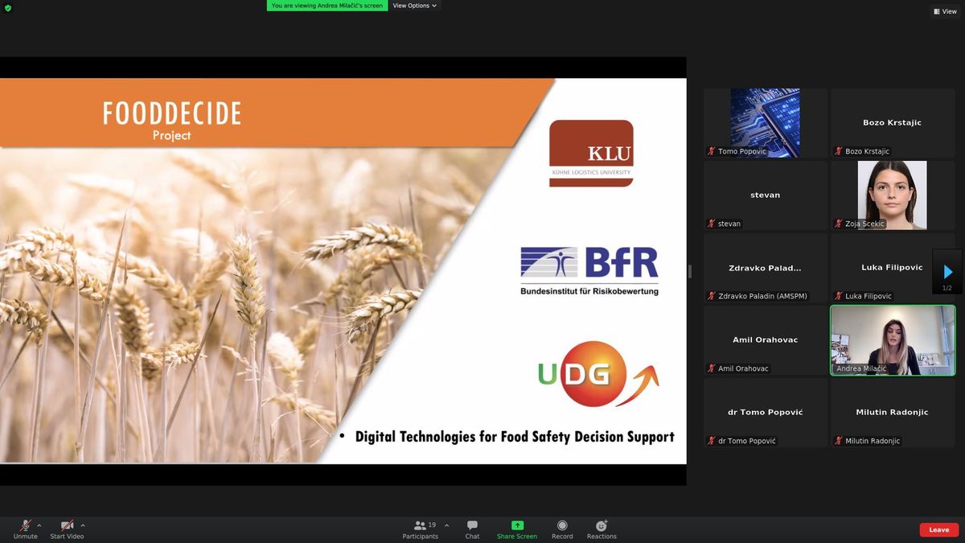Start recording with Record icon

click(562, 529)
